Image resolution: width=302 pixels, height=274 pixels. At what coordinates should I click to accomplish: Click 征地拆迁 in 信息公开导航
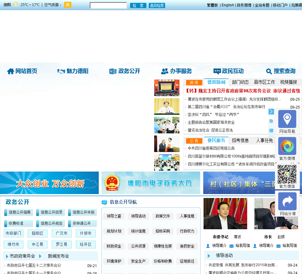pyautogui.click(x=187, y=261)
